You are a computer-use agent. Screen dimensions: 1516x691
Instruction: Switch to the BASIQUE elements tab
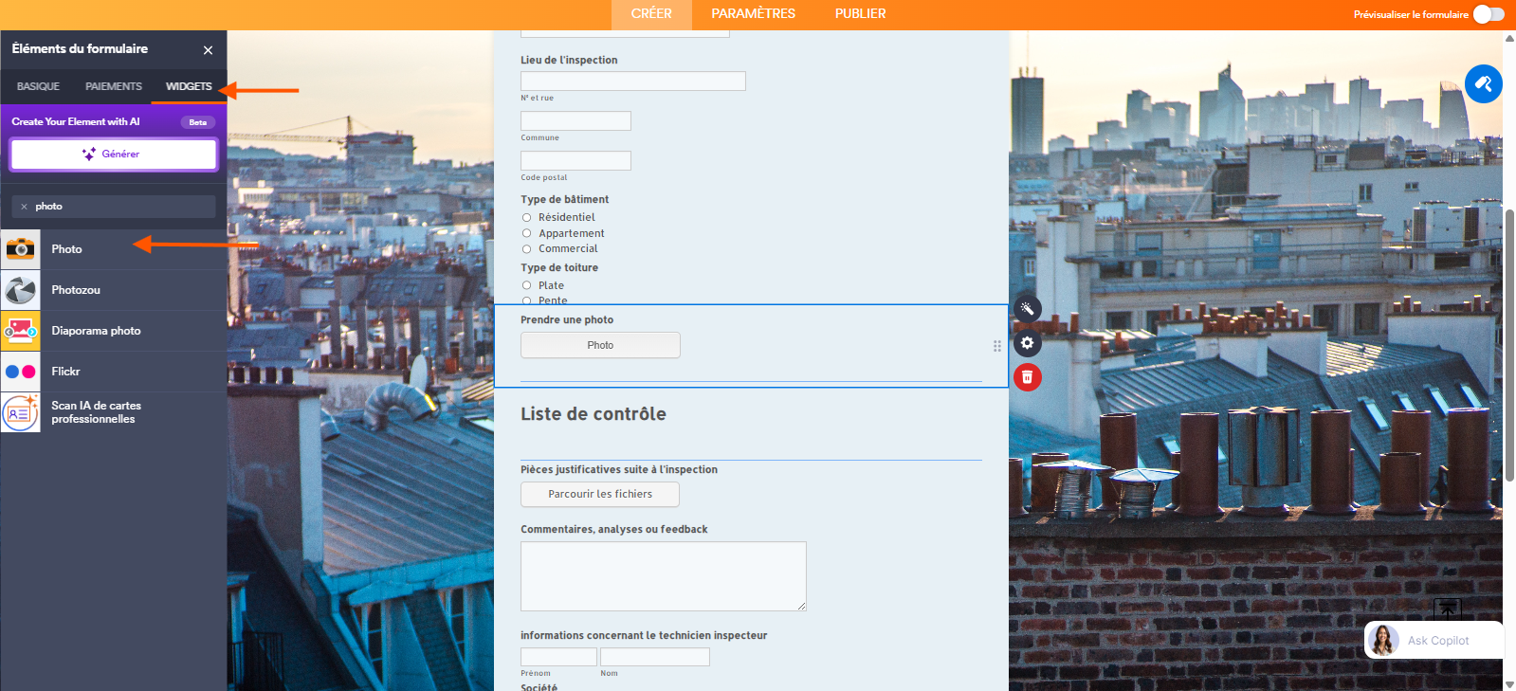pos(38,86)
